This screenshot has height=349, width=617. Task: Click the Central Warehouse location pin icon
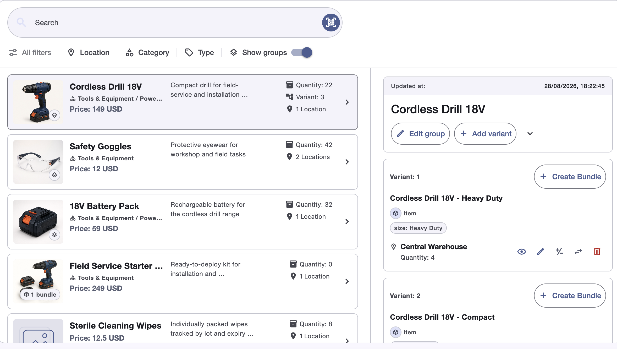(393, 247)
